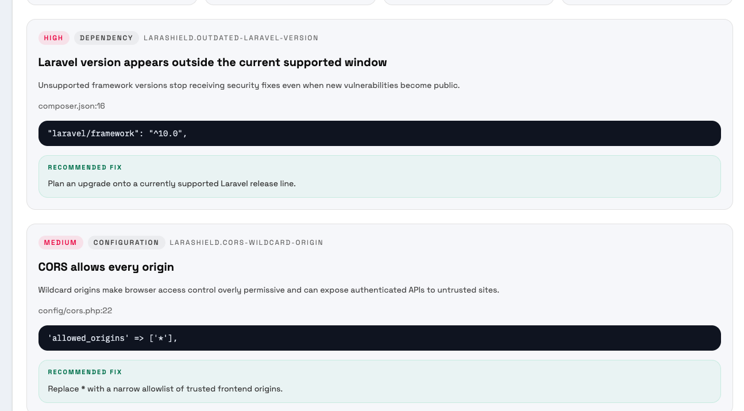Select the CONFIGURATION category badge
This screenshot has width=744, height=411.
tap(126, 243)
